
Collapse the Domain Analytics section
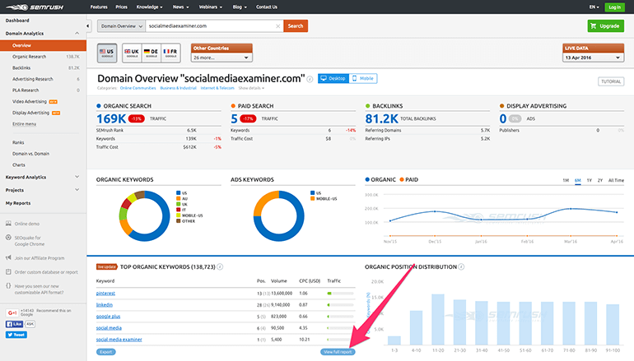(77, 33)
